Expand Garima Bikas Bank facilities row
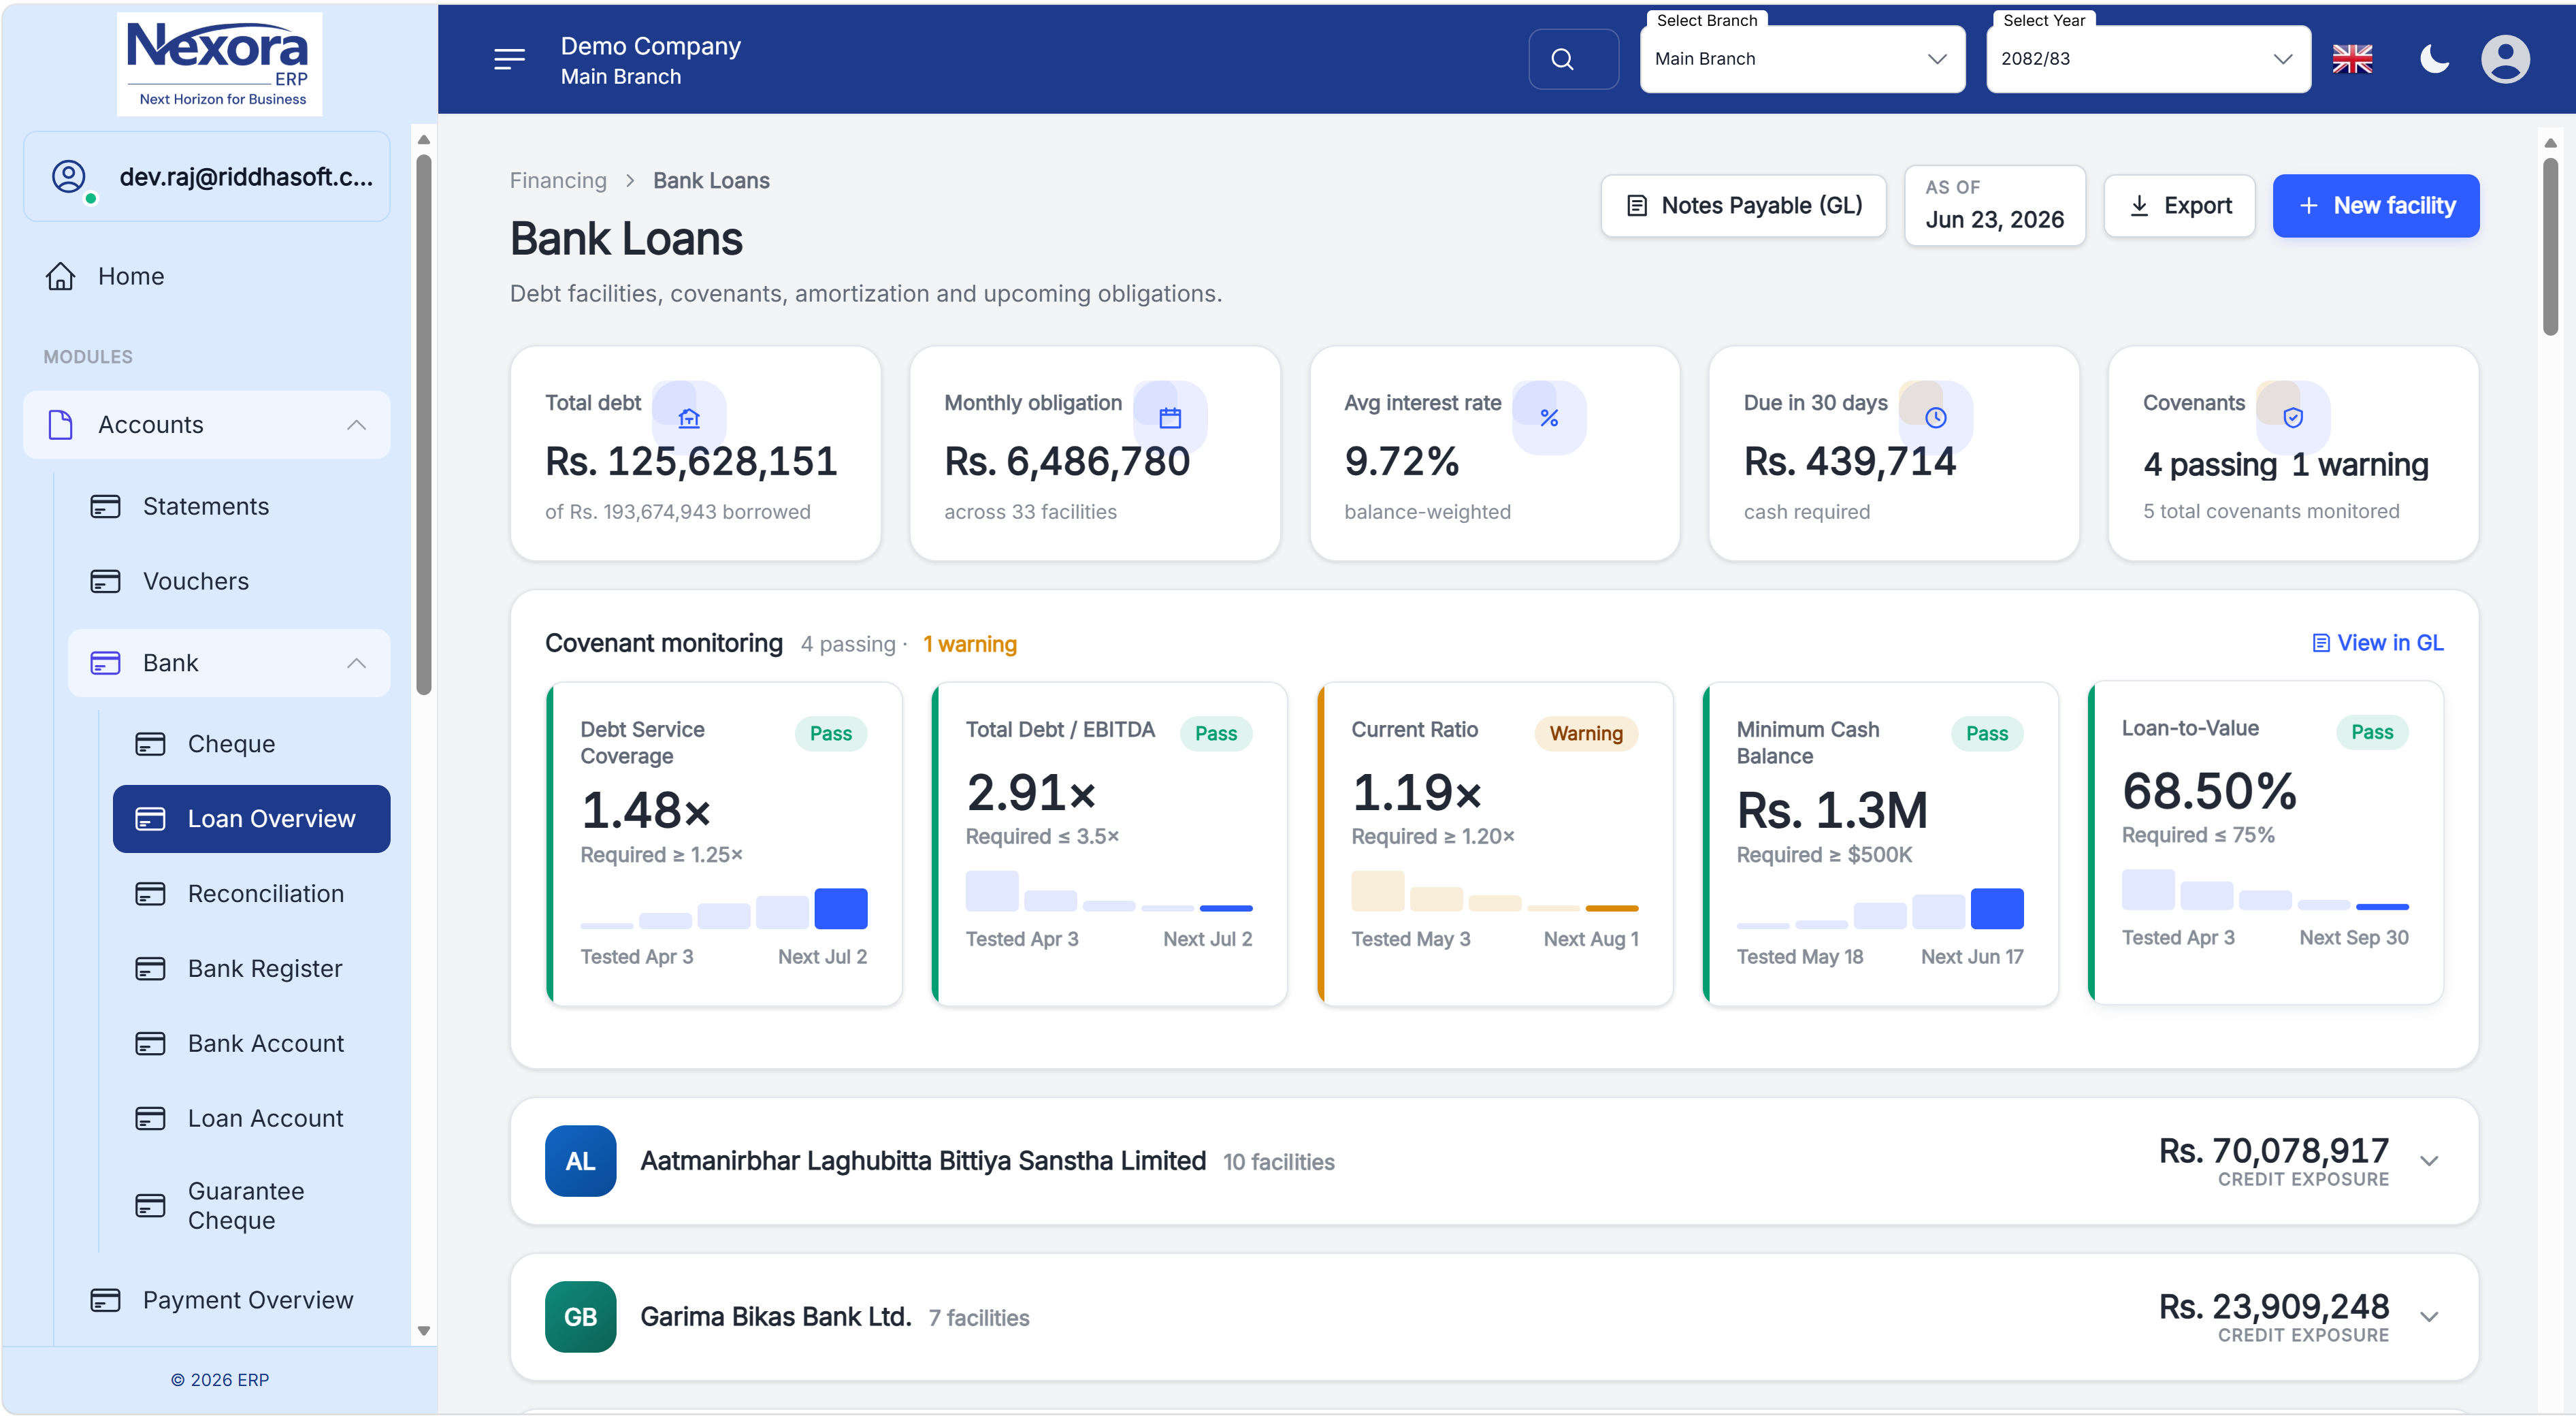This screenshot has width=2576, height=1416. (x=2428, y=1317)
